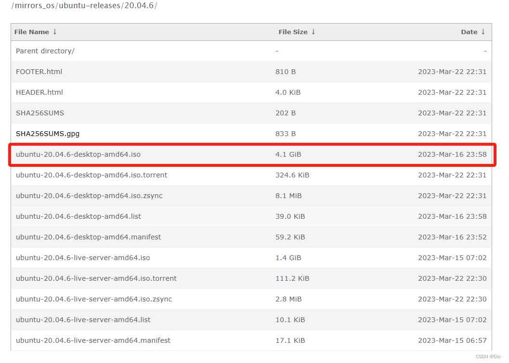
Task: Download the SHA256SUMS file
Action: tap(40, 113)
